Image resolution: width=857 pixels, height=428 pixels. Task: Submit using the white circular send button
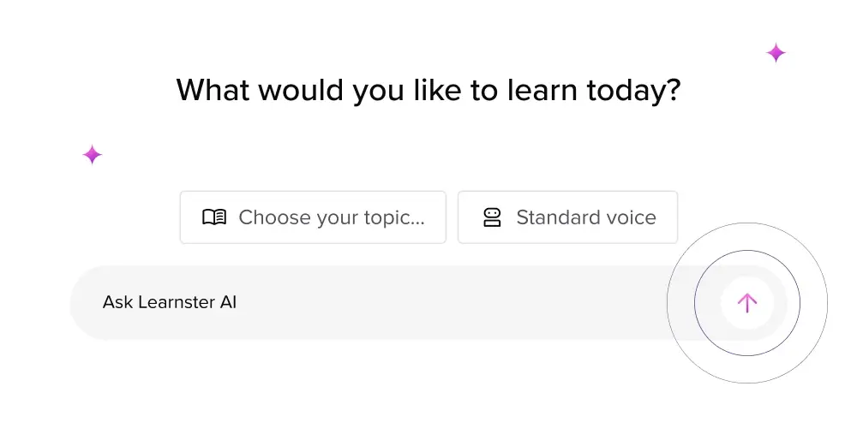[747, 302]
